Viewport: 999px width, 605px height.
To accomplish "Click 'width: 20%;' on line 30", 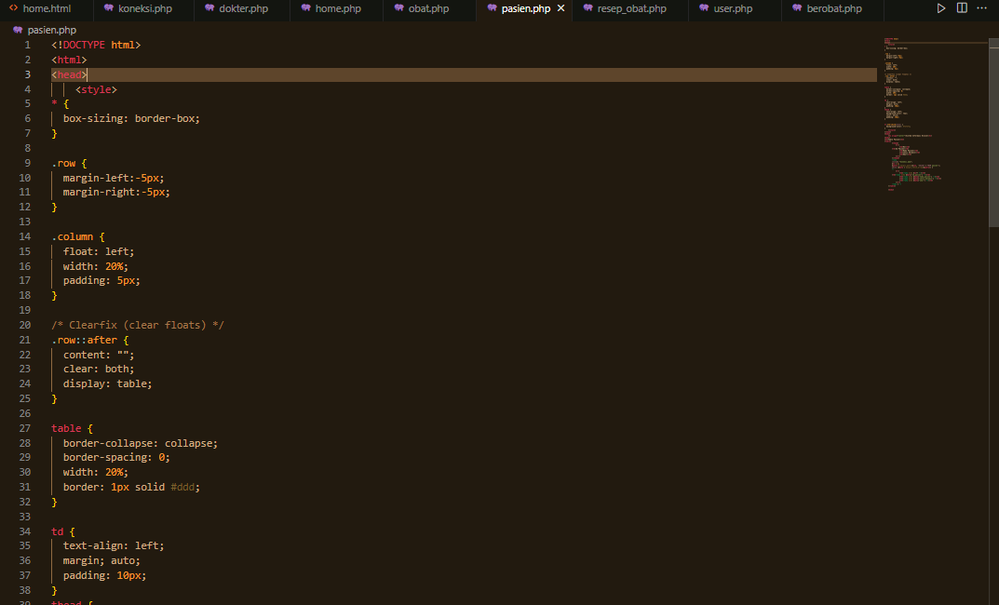I will click(96, 473).
